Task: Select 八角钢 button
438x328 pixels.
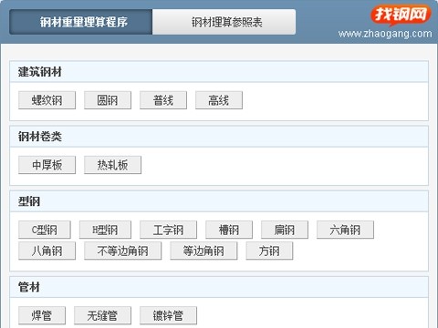Action: pos(47,251)
